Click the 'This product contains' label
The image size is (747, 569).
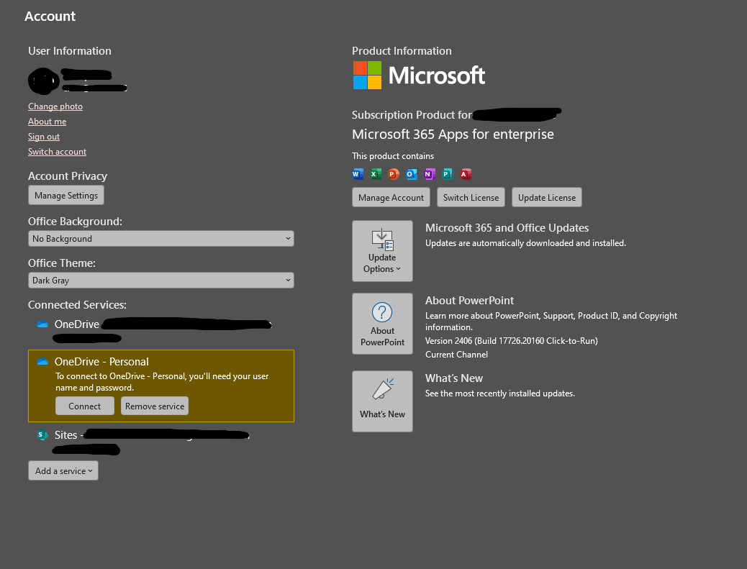pyautogui.click(x=393, y=156)
